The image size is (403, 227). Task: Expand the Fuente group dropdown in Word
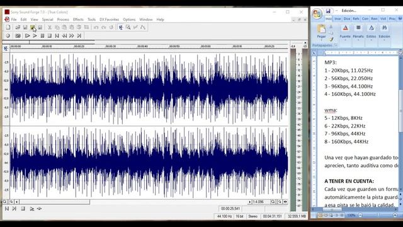pyautogui.click(x=345, y=33)
